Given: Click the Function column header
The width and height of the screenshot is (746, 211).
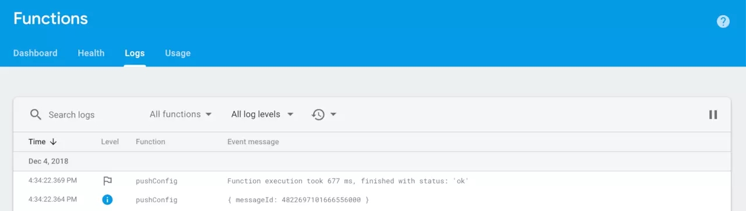Looking at the screenshot, I should pyautogui.click(x=150, y=142).
